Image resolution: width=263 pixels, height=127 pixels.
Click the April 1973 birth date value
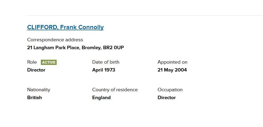click(104, 70)
